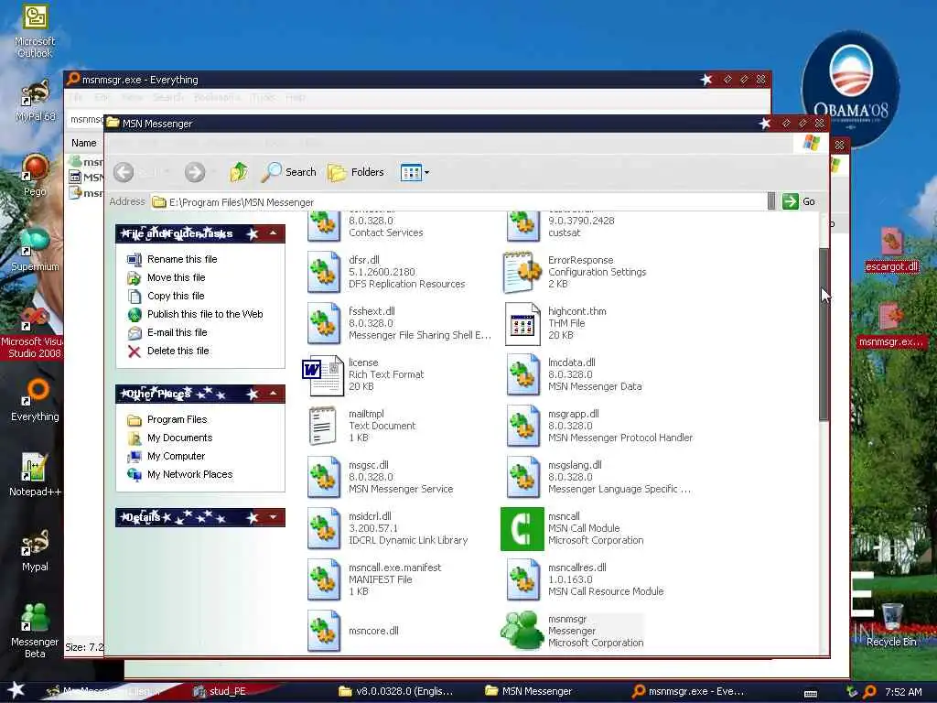Select the msidcrl.dll file icon
937x703 pixels.
pyautogui.click(x=324, y=528)
